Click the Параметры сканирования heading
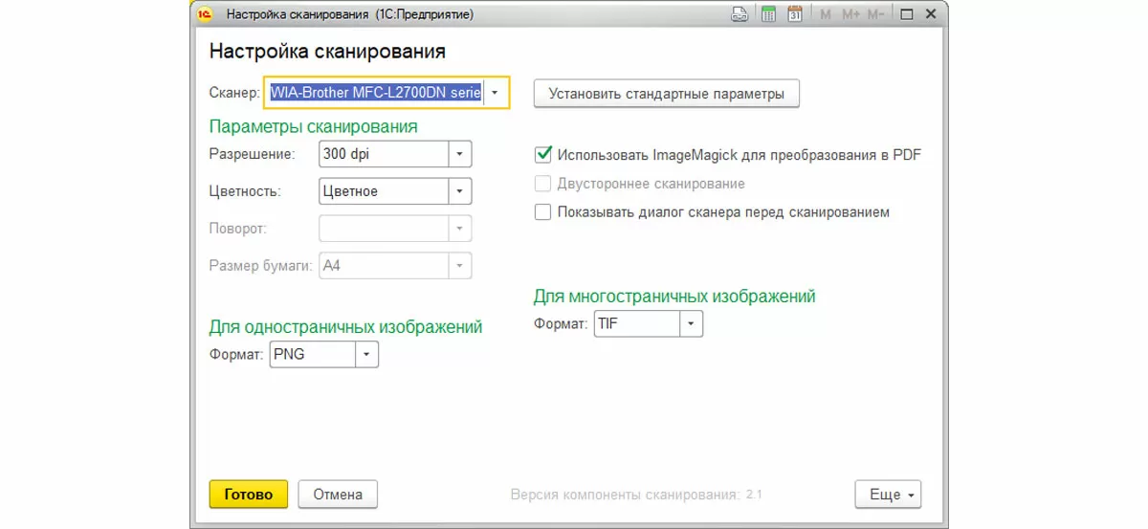The image size is (1148, 529). (x=313, y=126)
